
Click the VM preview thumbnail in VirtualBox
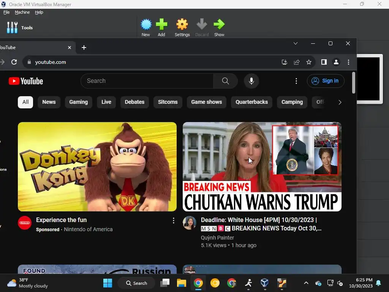pyautogui.click(x=370, y=79)
